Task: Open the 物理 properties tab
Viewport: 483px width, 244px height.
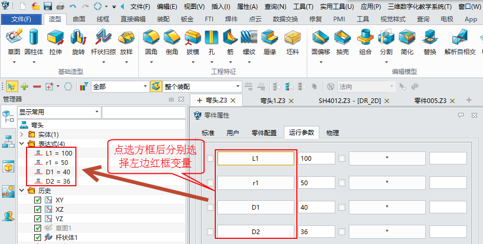Action: click(332, 133)
